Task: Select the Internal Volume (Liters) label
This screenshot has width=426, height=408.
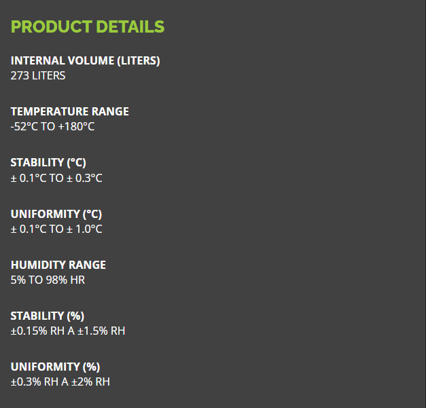Action: point(85,60)
